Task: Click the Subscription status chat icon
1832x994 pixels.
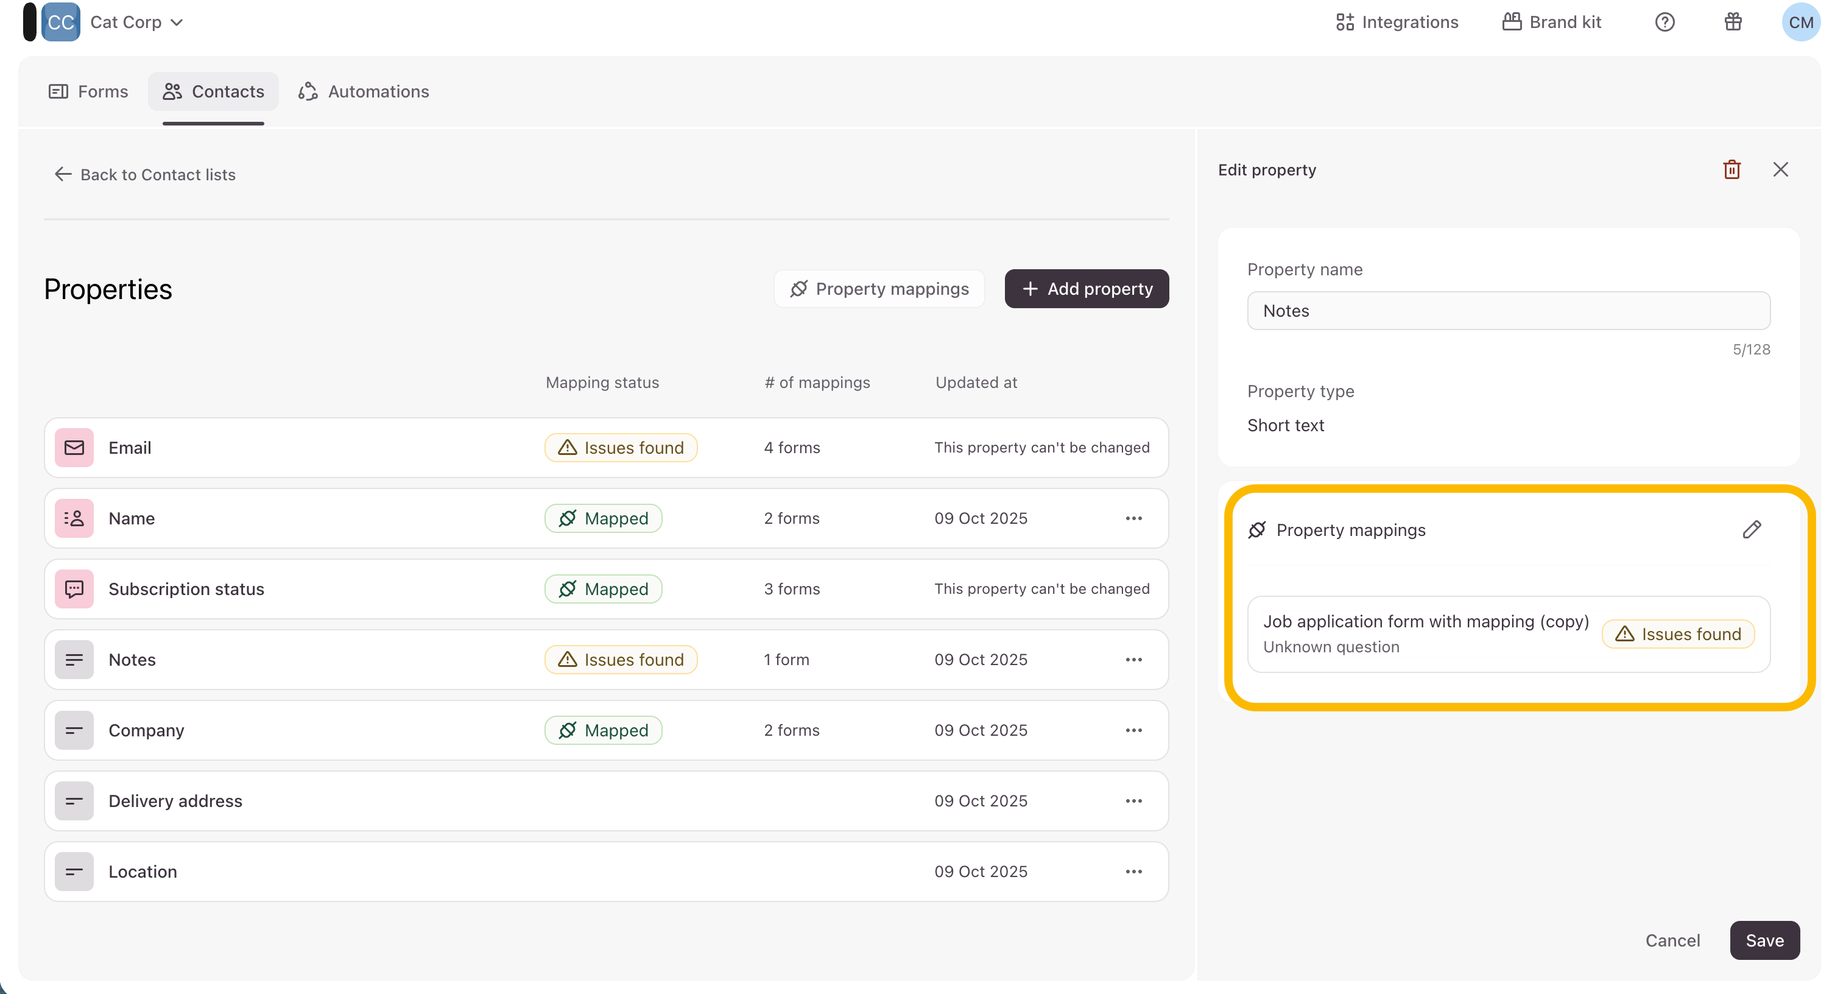Action: pos(74,589)
